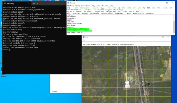Image resolution: width=177 pixels, height=103 pixels.
Task: Click the click-coordinates text in Map window
Action: coord(108,44)
